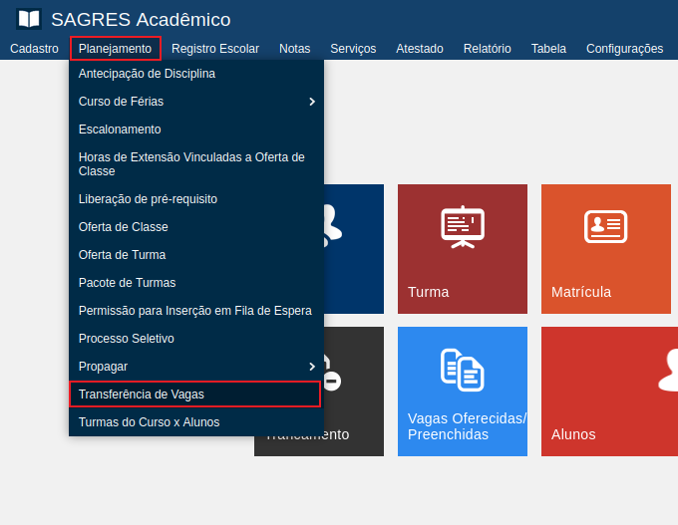
Task: Click the Alunos person icon
Action: click(670, 370)
